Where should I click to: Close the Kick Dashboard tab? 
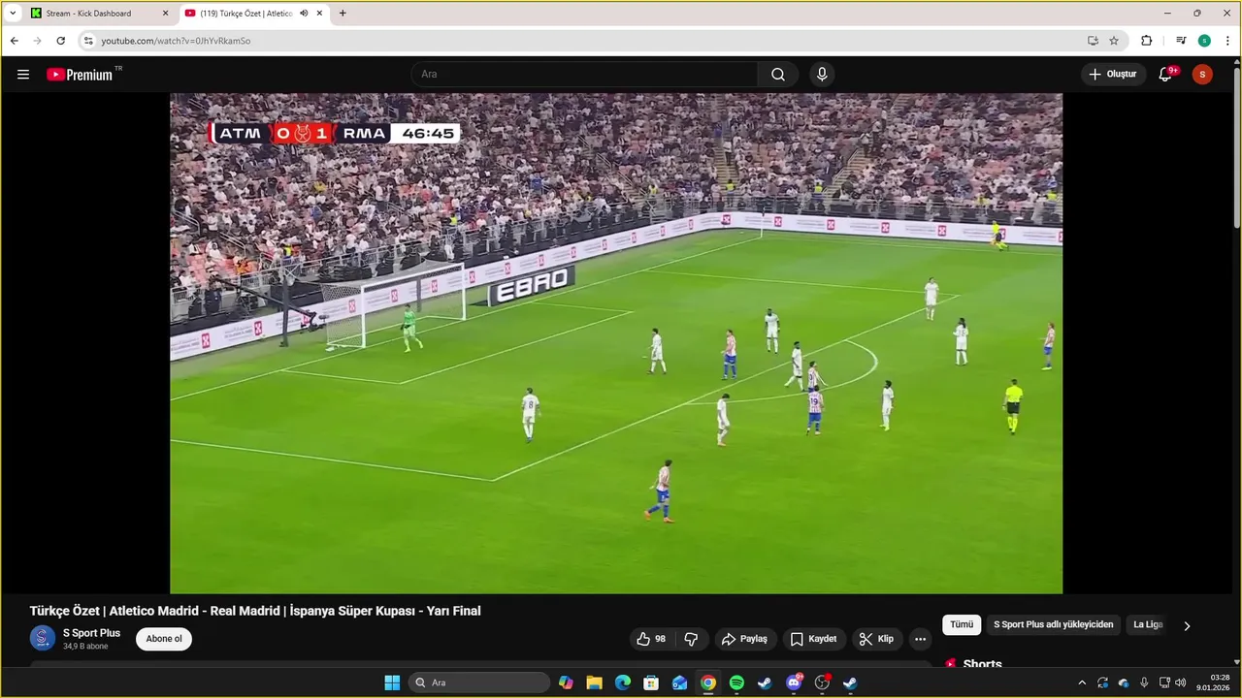point(165,14)
